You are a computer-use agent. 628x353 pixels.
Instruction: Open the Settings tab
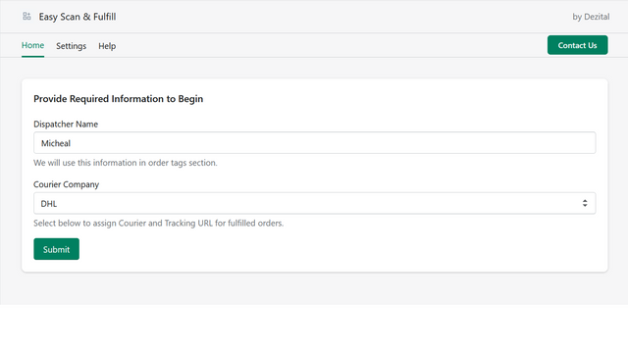click(71, 46)
